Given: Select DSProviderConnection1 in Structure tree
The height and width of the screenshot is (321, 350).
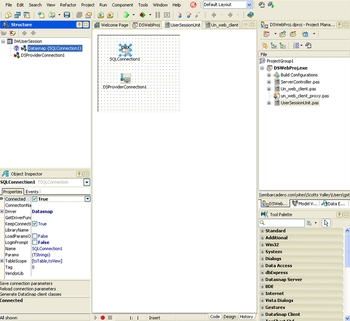Looking at the screenshot, I should 42,55.
